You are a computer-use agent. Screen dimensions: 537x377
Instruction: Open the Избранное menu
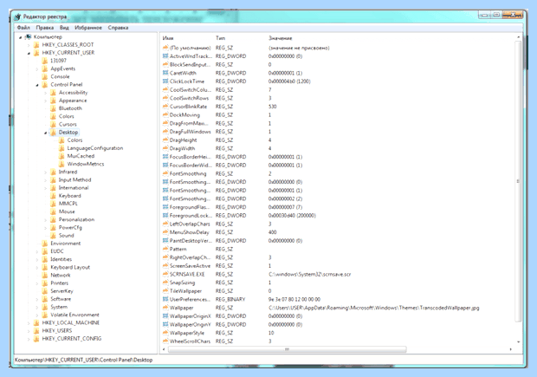88,28
